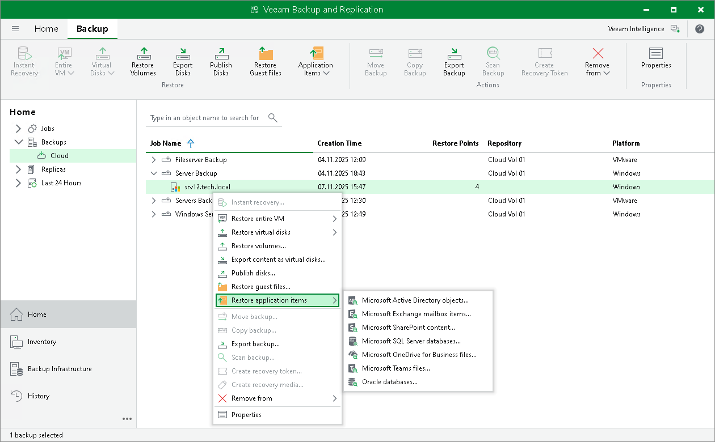Select Microsoft Exchange mailbox items
This screenshot has width=715, height=442.
(418, 314)
